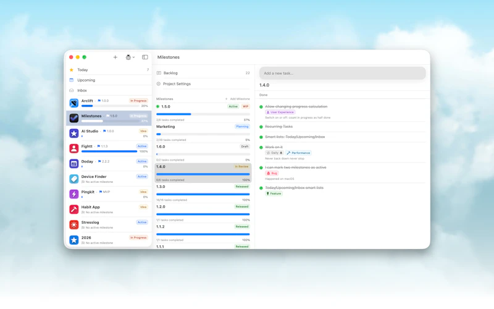Click the 1.5.0 milestone progress bar
494x309 pixels.
(x=203, y=114)
